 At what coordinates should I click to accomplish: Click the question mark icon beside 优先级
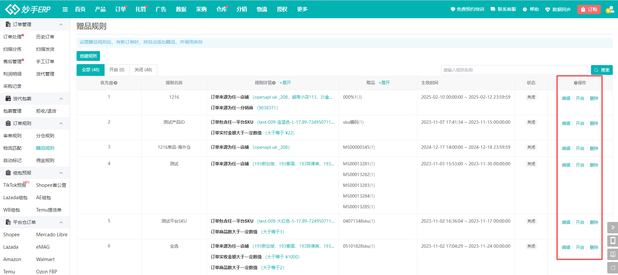116,83
